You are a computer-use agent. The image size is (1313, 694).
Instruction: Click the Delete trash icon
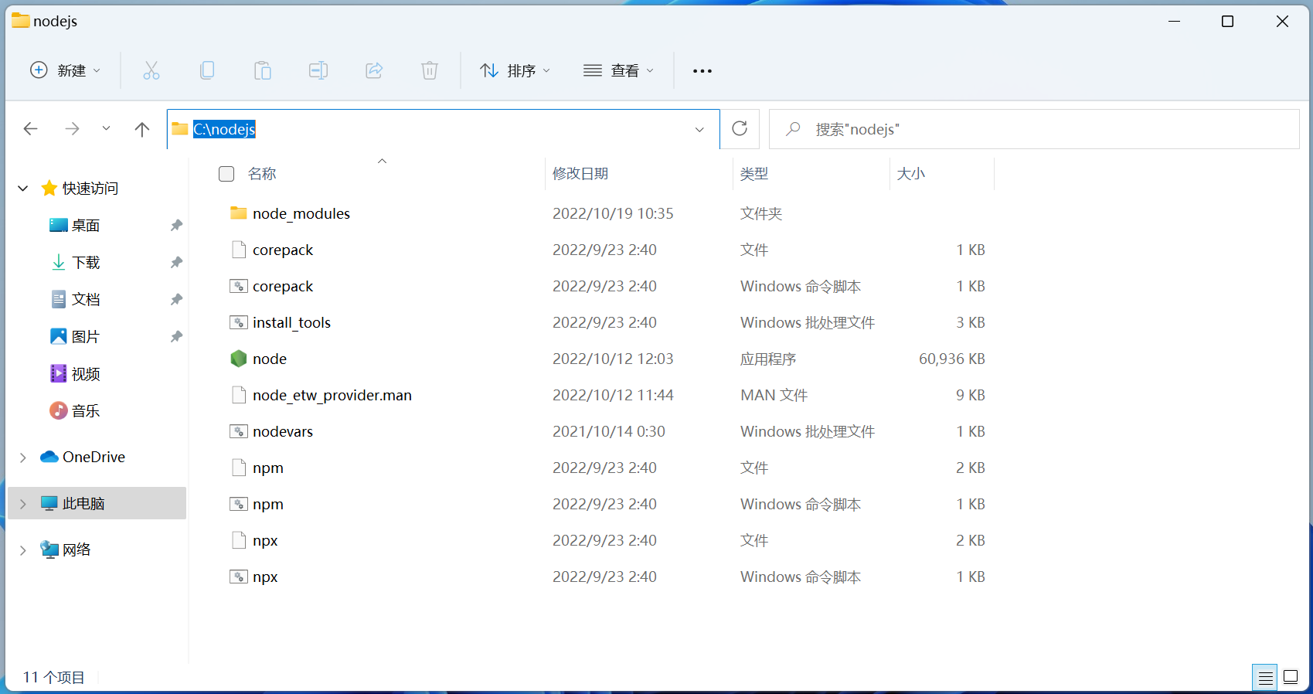[x=430, y=71]
